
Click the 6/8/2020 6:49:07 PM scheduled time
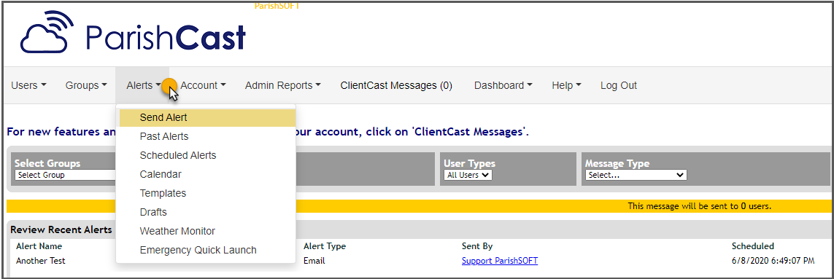tap(773, 261)
